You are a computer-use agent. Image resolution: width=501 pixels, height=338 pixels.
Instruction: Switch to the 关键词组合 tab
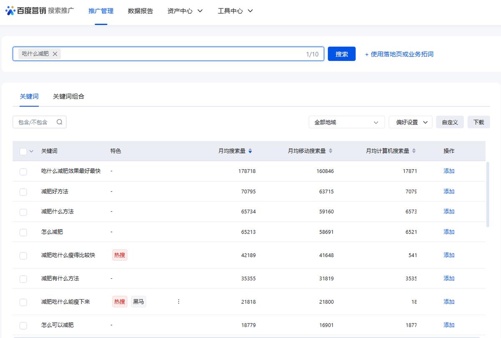[69, 96]
